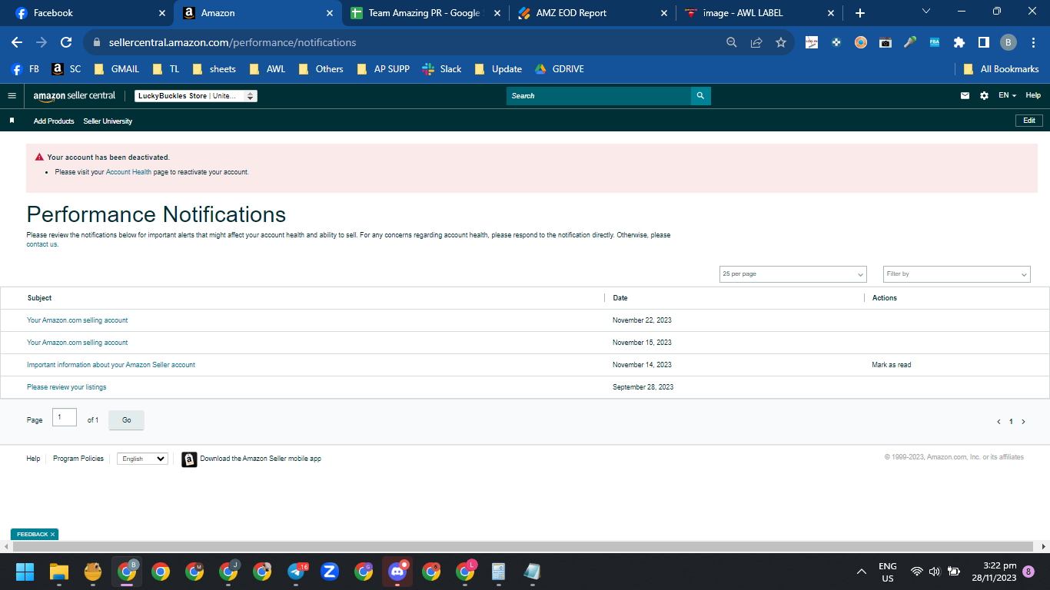Click the Edit button in the top bar
The image size is (1050, 590).
pos(1029,121)
